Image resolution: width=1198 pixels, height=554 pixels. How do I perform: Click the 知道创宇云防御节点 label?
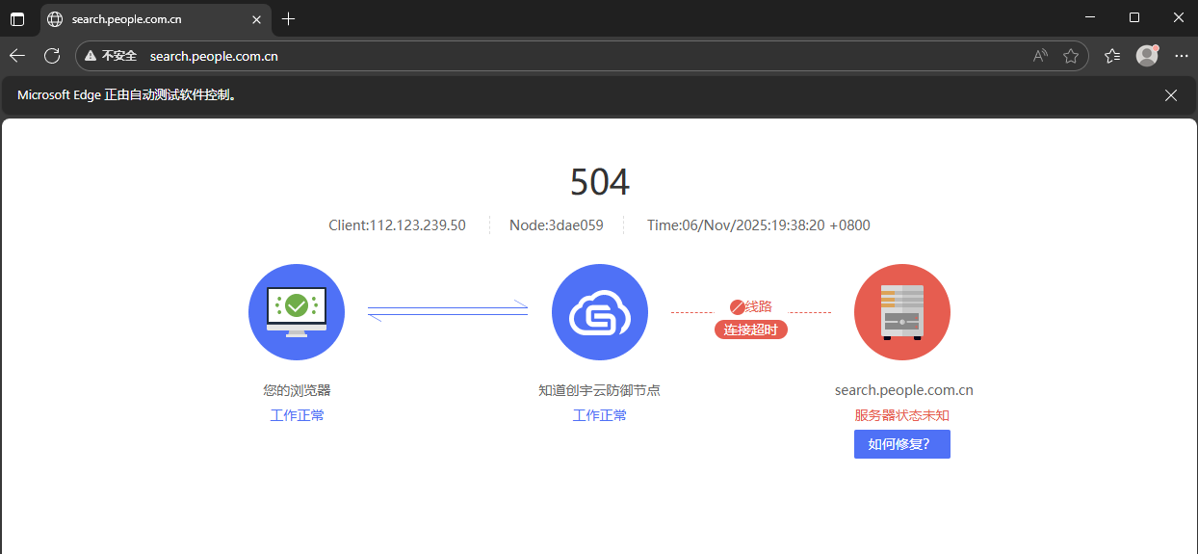pyautogui.click(x=599, y=390)
